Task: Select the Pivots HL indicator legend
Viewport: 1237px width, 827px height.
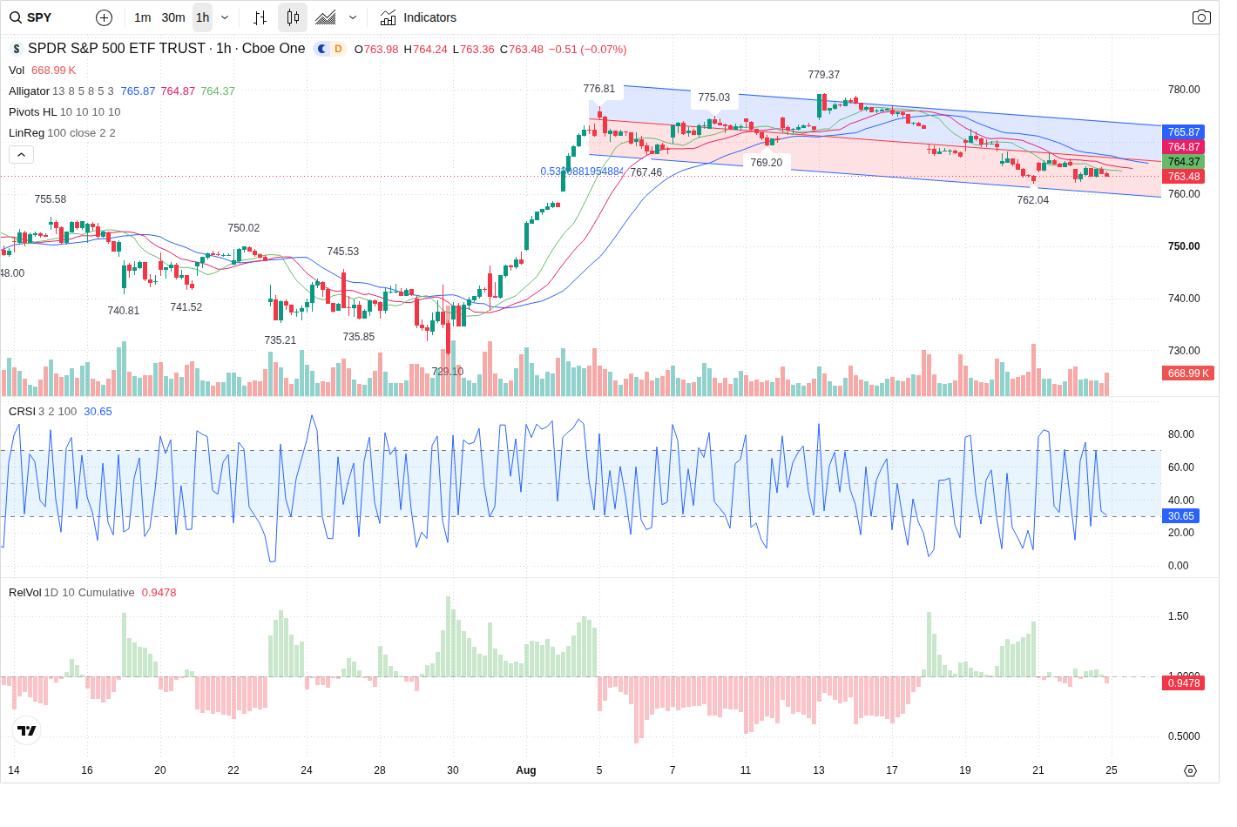Action: coord(32,112)
